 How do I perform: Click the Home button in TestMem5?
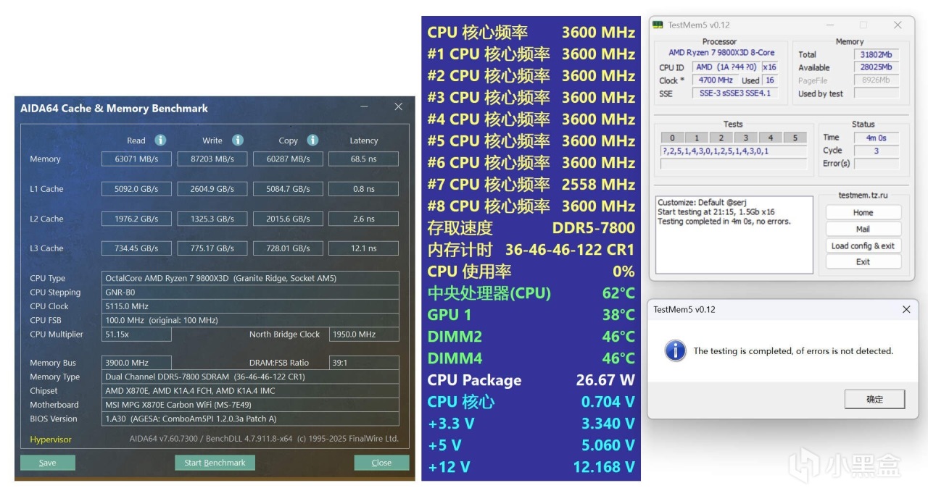coord(863,212)
